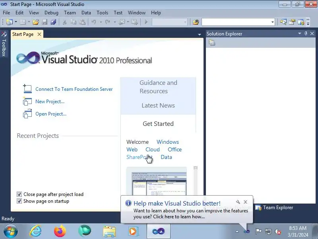Screen dimensions: 318x239
Task: Click the Open File folder toolbar icon
Action: point(36,22)
